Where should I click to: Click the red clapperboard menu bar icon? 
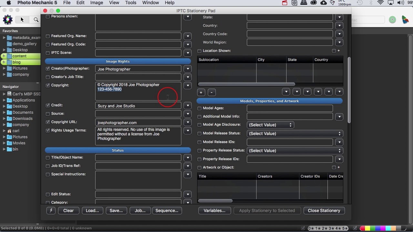click(x=285, y=3)
